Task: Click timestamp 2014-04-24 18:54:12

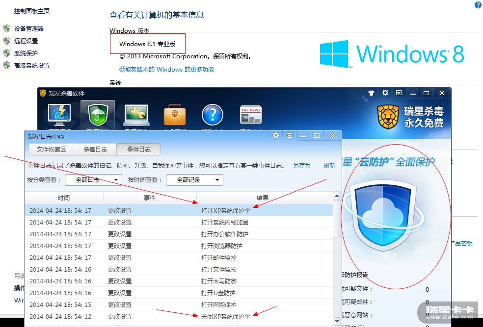Action: point(60,316)
